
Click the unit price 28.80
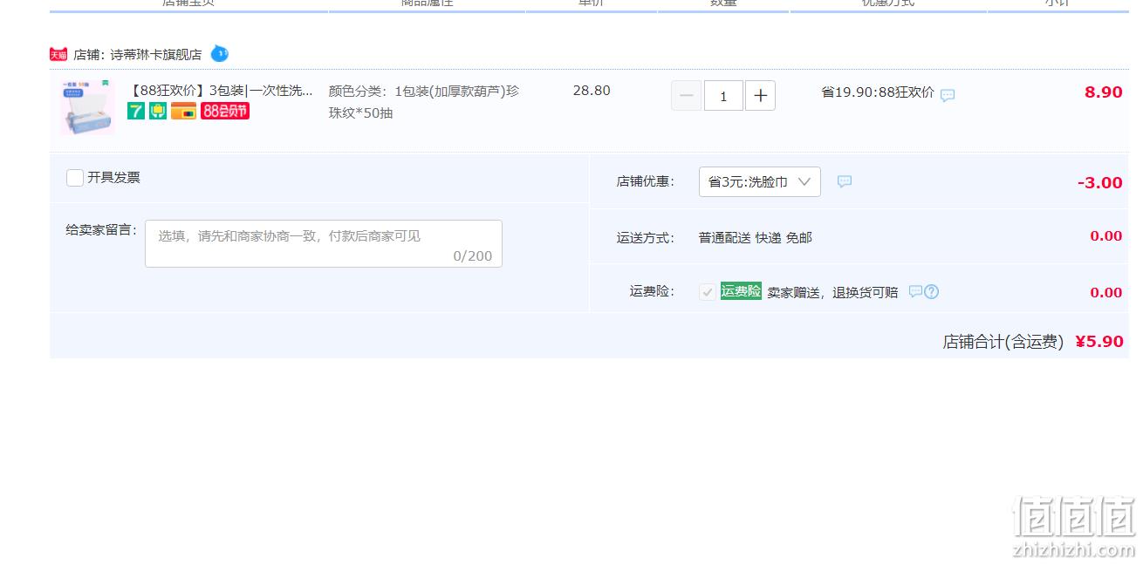592,91
